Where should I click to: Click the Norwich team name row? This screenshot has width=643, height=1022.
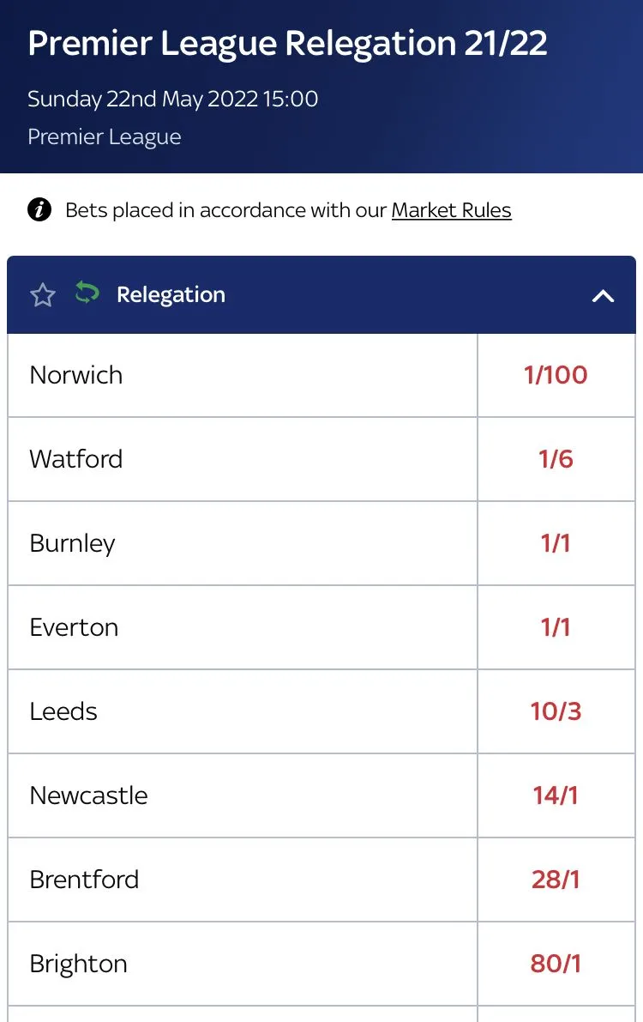76,375
